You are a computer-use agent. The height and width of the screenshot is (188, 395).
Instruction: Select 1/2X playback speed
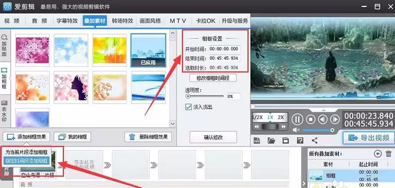258,117
